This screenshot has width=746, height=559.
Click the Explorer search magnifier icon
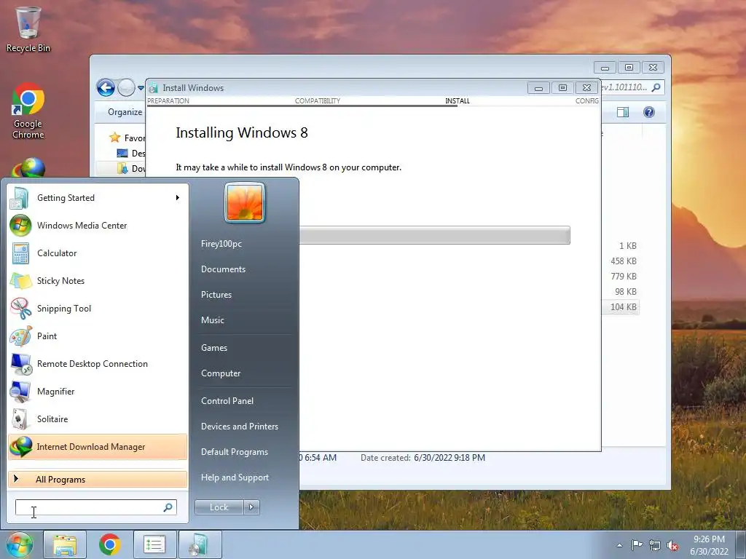click(656, 87)
